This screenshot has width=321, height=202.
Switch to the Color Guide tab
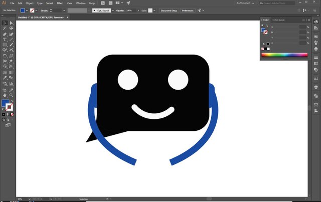click(278, 20)
